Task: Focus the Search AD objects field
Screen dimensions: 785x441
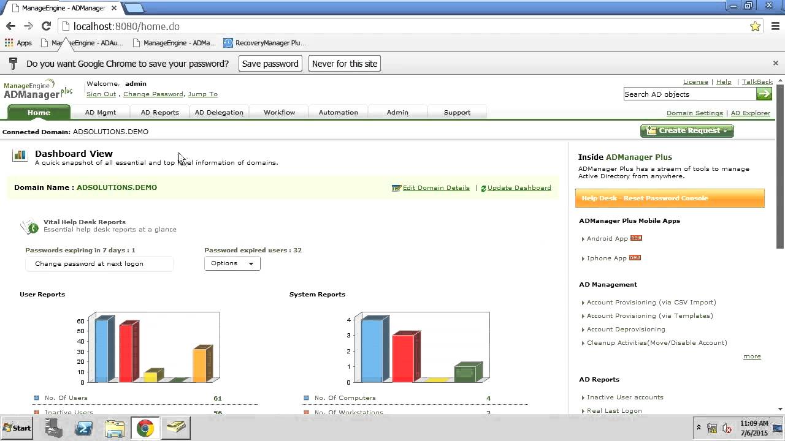Action: [690, 94]
